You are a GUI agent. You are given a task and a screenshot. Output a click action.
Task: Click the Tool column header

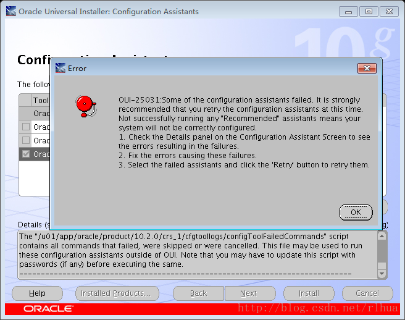pos(41,100)
